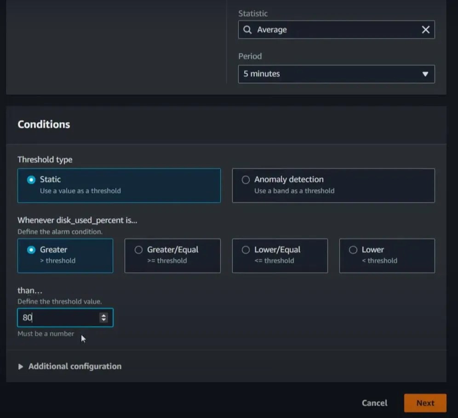Click the up arrow to increase the threshold value

click(x=104, y=315)
